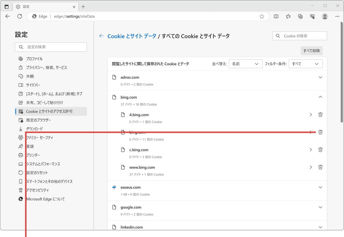Reload the page with the refresh icon

point(19,16)
